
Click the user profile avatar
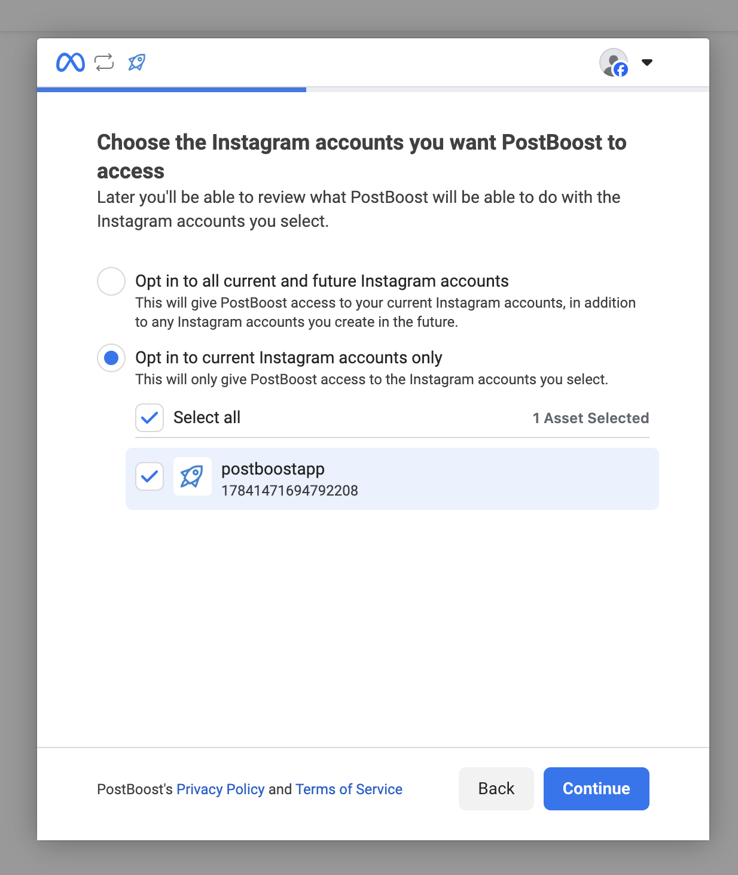(x=614, y=62)
